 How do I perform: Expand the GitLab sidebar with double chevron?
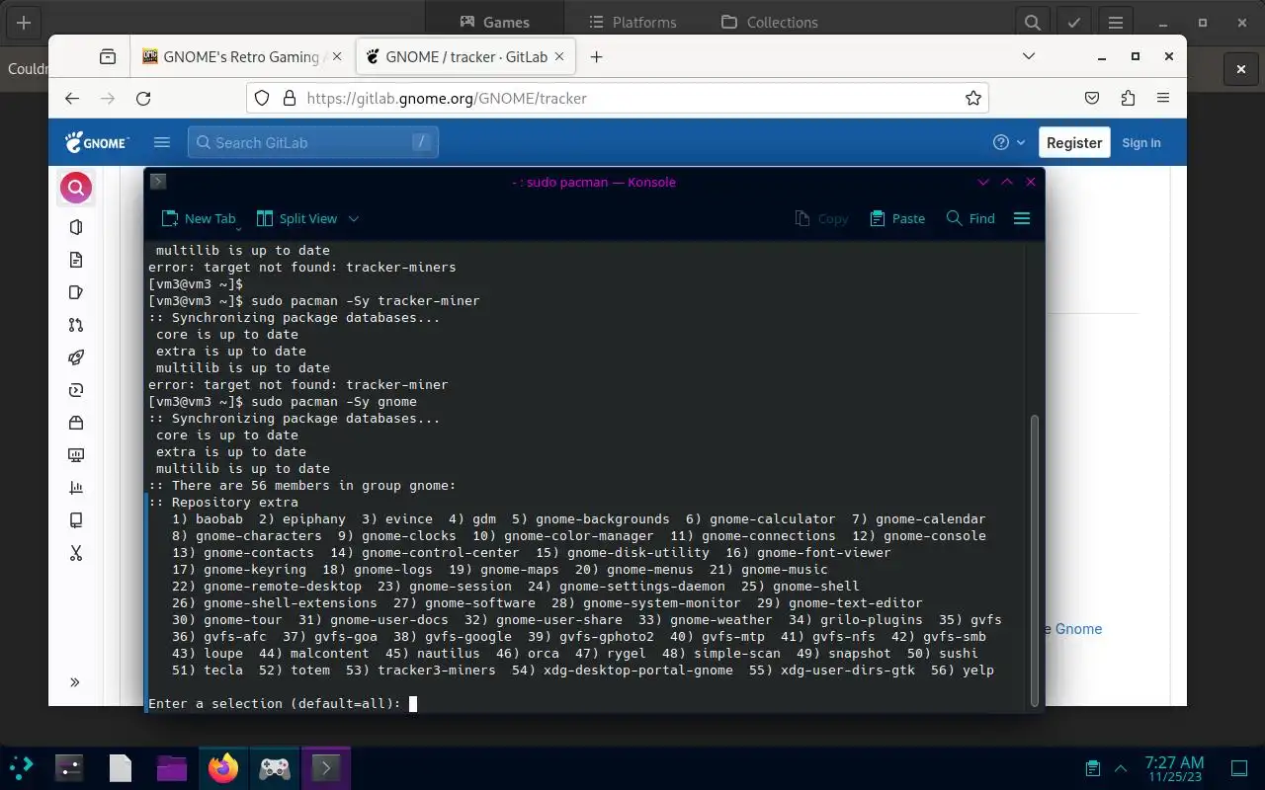(x=75, y=682)
